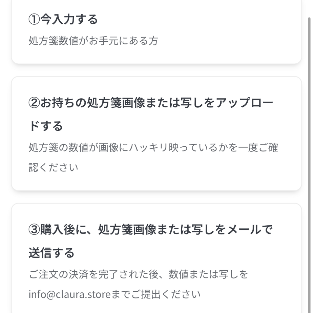Viewport: 313px width, 313px height.
Task: Click the 処方箋数値がお手元にある方 description text
Action: tap(93, 41)
